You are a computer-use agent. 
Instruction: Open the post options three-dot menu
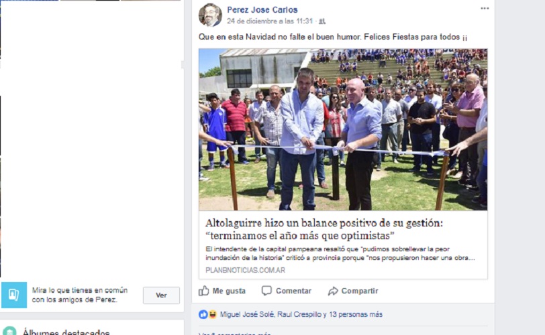click(x=485, y=9)
